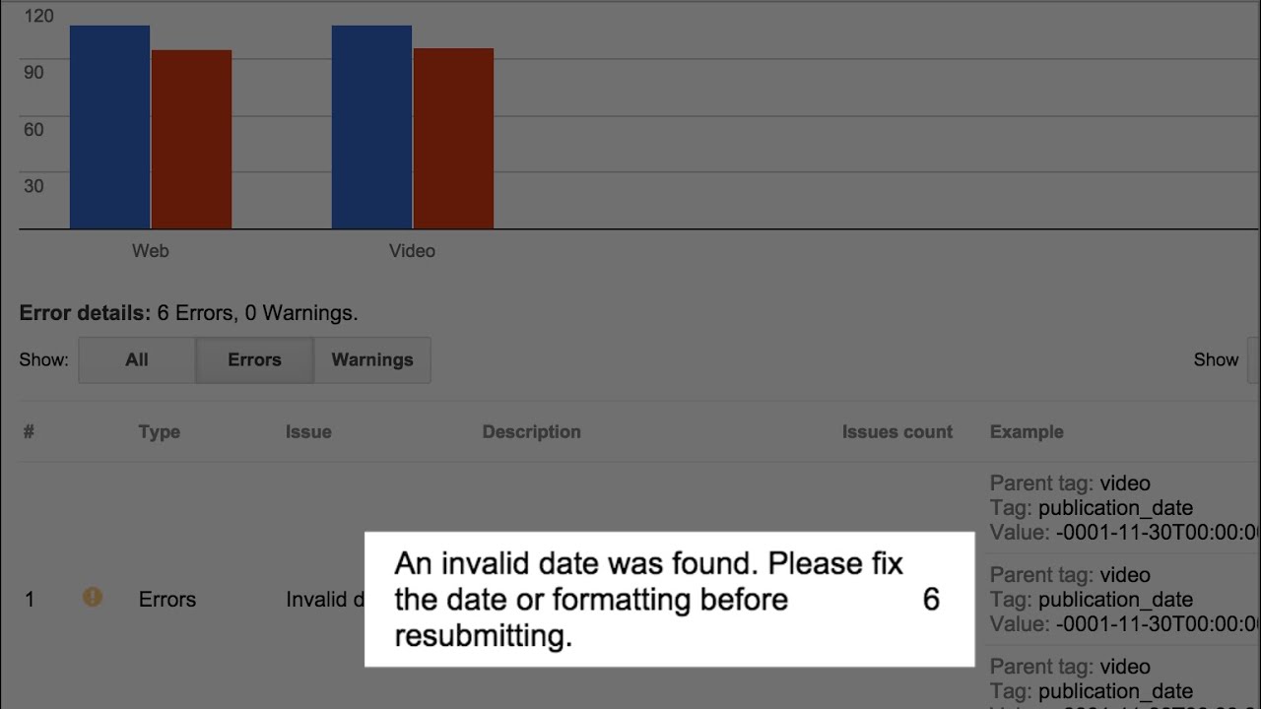Click the Web axis label under the chart

(x=150, y=251)
